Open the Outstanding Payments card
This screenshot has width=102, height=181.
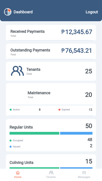[x=51, y=51]
